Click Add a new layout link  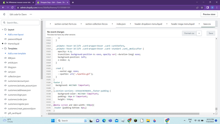pos(16,35)
